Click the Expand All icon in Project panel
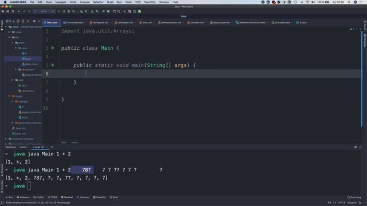Viewport: 367px width, 206px height. pyautogui.click(x=23, y=21)
